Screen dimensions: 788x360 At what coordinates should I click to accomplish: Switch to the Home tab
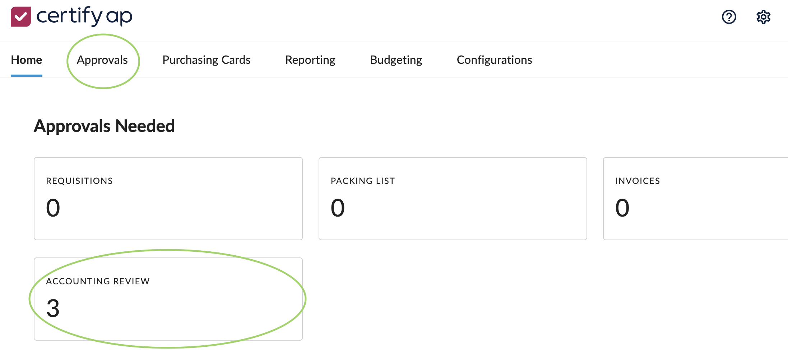click(27, 60)
